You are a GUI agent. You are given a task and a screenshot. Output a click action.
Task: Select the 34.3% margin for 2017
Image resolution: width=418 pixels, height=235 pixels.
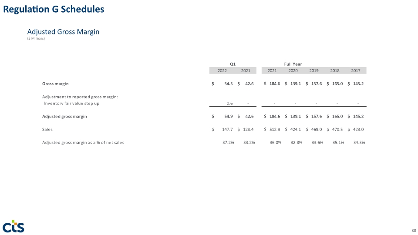pyautogui.click(x=359, y=143)
